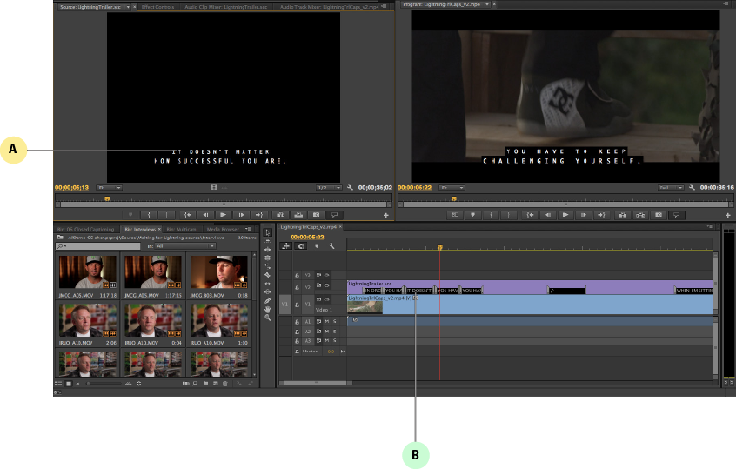Click the Program monitor zoom scroll bar
The image size is (736, 469).
pos(565,204)
